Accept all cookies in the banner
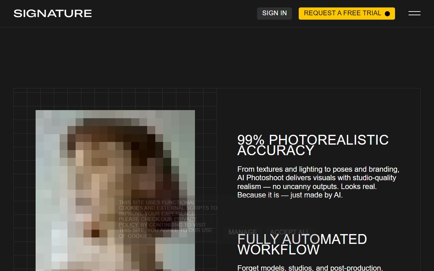 [x=289, y=232]
